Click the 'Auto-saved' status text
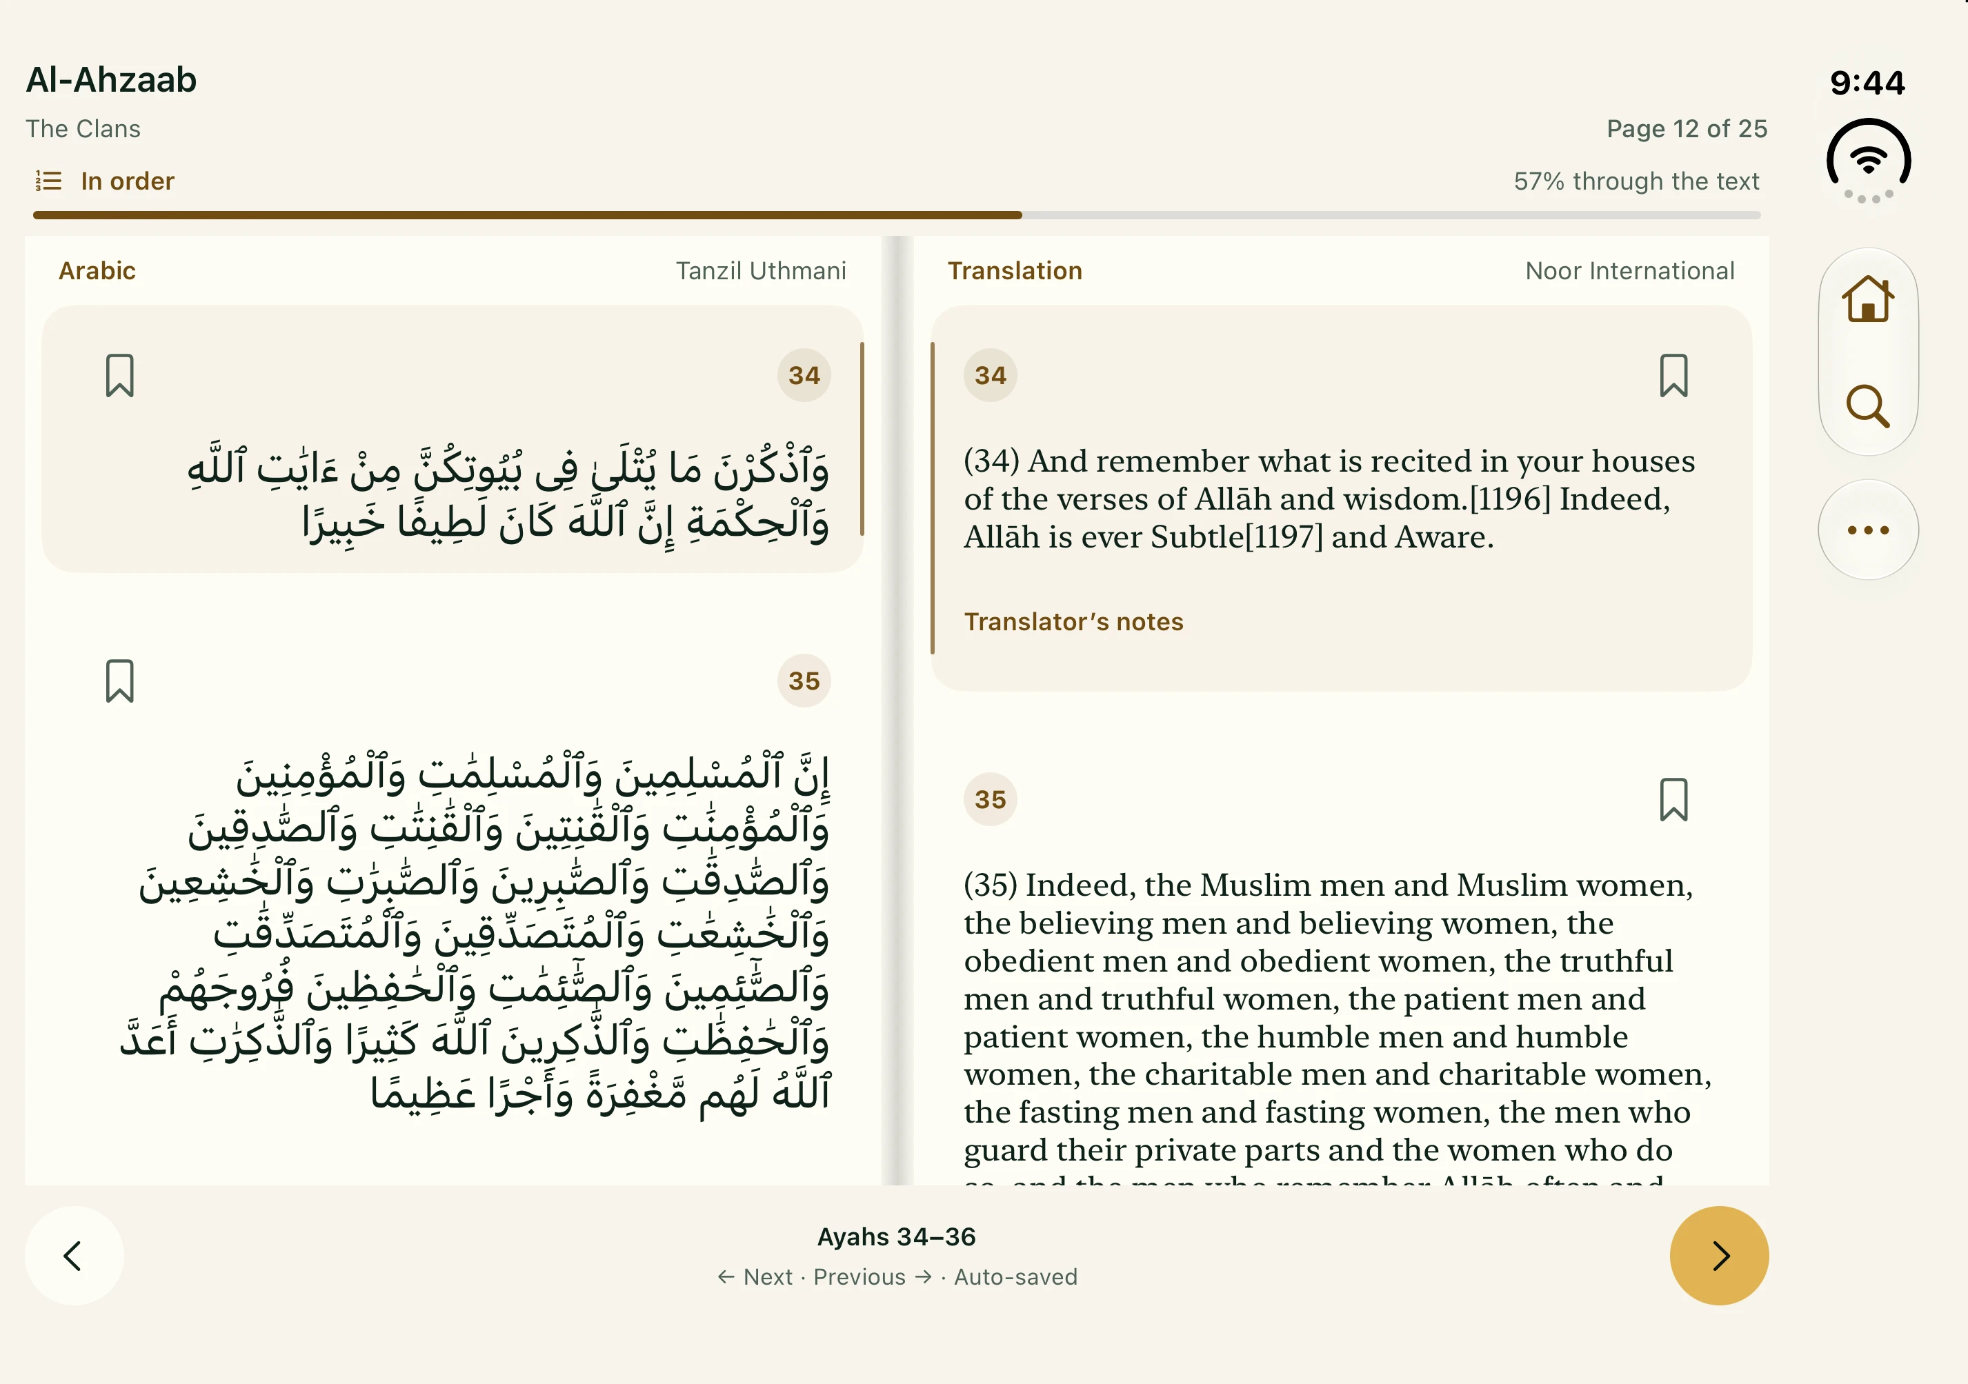 pyautogui.click(x=1015, y=1277)
